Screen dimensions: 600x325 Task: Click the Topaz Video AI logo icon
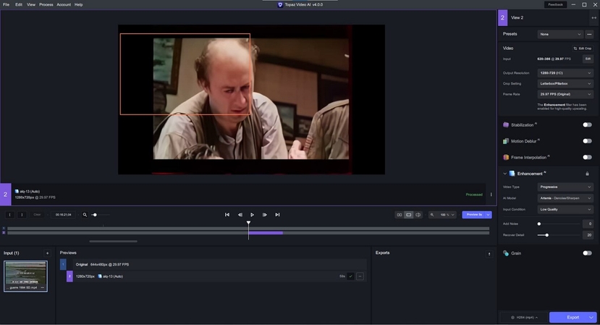pyautogui.click(x=280, y=4)
